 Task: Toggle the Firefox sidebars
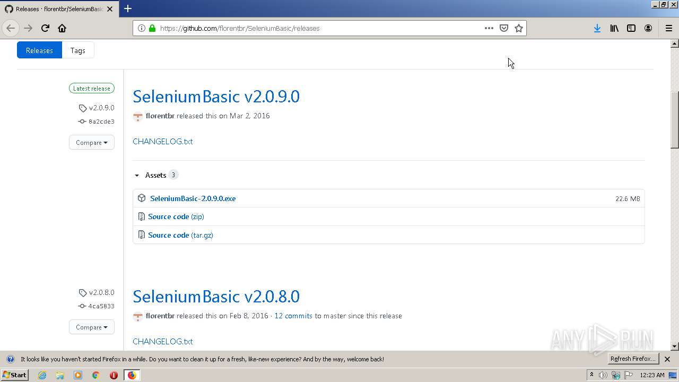click(x=631, y=28)
